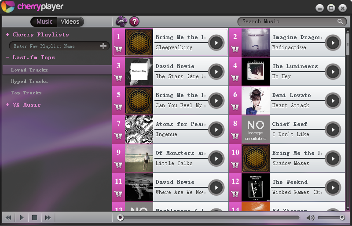Play Heart Attack by Demi Lovato
The width and height of the screenshot is (352, 226).
pos(333,100)
